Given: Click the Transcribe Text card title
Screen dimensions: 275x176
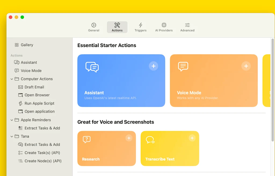Looking at the screenshot, I should point(160,159).
